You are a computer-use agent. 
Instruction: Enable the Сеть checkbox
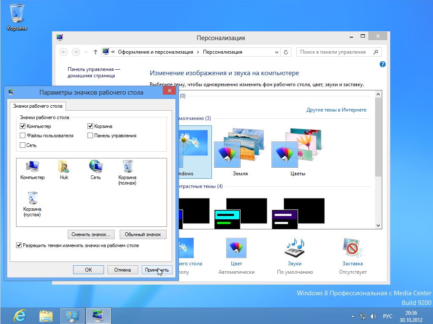23,145
